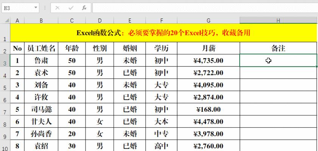
Task: Select column A header
Action: (x=17, y=20)
